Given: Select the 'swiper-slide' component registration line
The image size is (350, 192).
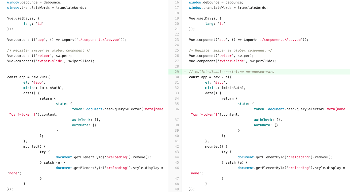Looking at the screenshot, I should (233, 61).
